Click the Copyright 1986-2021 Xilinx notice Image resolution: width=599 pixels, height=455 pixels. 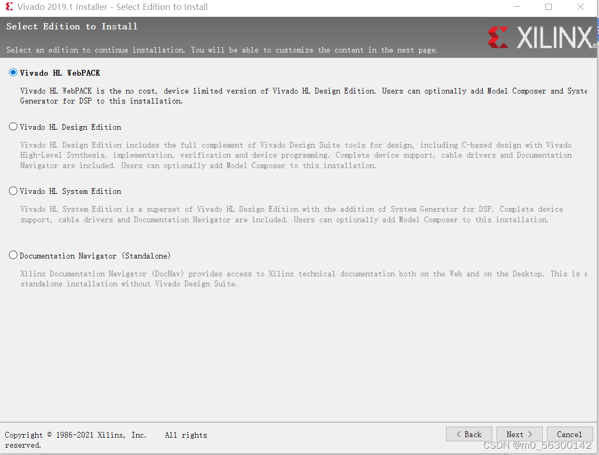click(106, 440)
